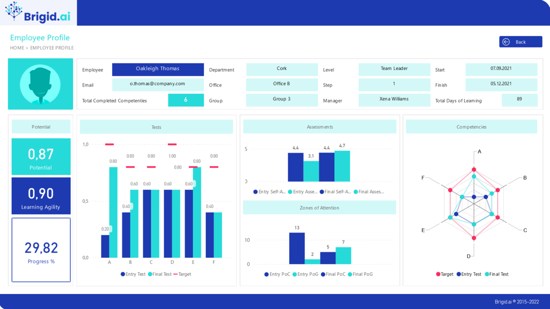Click the Manager field Xena Williams

[x=394, y=99]
